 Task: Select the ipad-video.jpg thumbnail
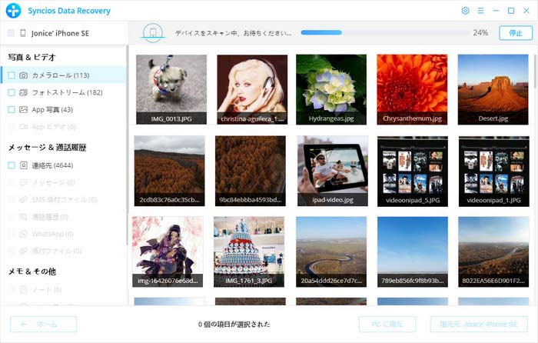tap(333, 171)
